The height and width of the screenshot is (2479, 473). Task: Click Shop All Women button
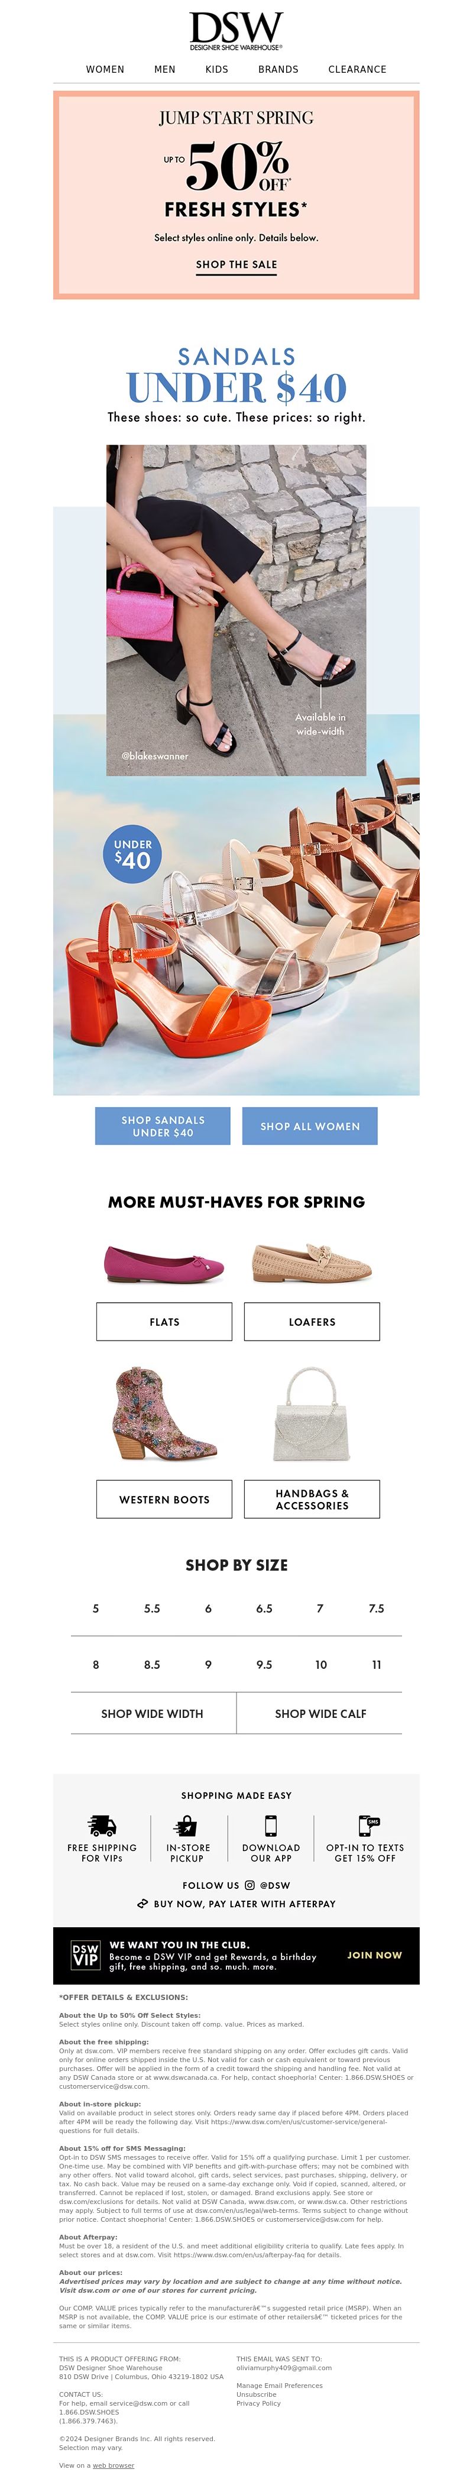point(310,1126)
